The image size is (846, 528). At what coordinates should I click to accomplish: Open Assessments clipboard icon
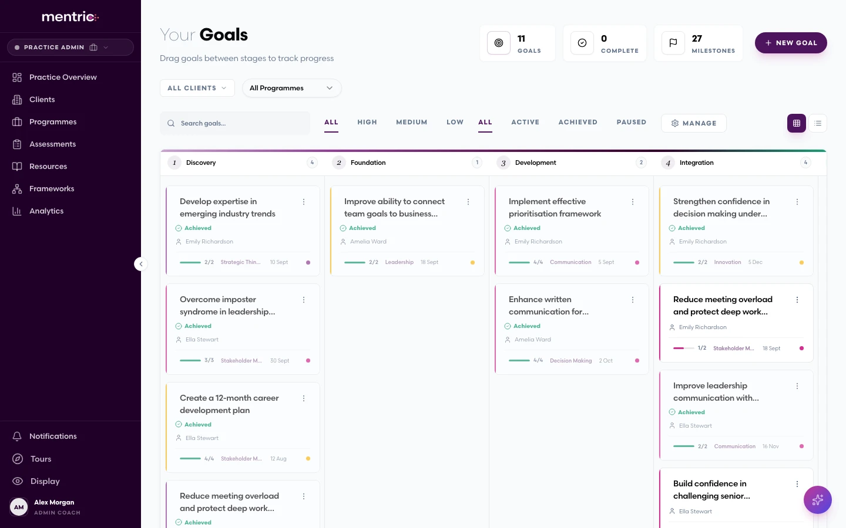click(17, 144)
